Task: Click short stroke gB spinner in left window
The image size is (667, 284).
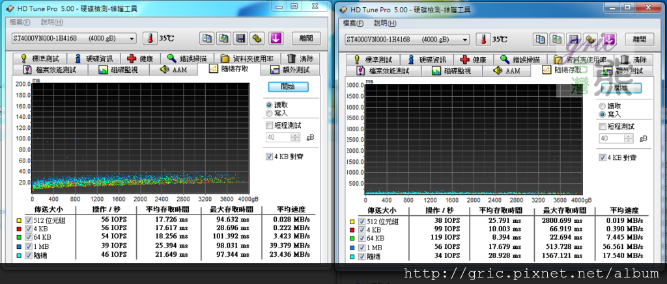Action: [295, 138]
